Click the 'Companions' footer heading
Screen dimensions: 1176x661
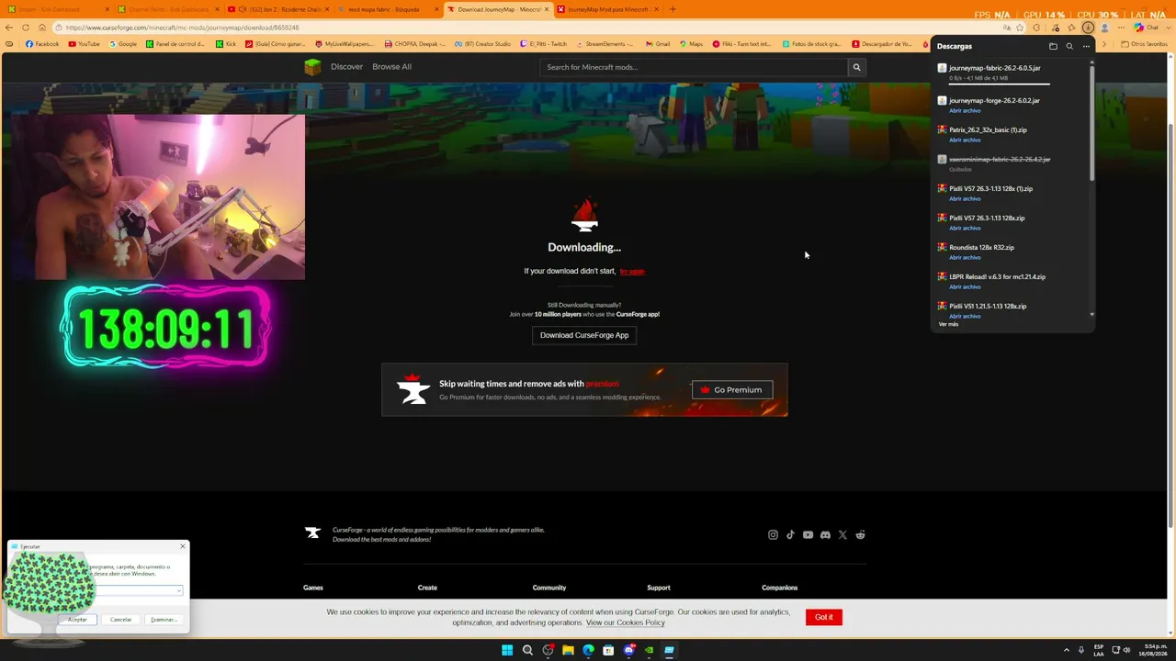(x=779, y=588)
